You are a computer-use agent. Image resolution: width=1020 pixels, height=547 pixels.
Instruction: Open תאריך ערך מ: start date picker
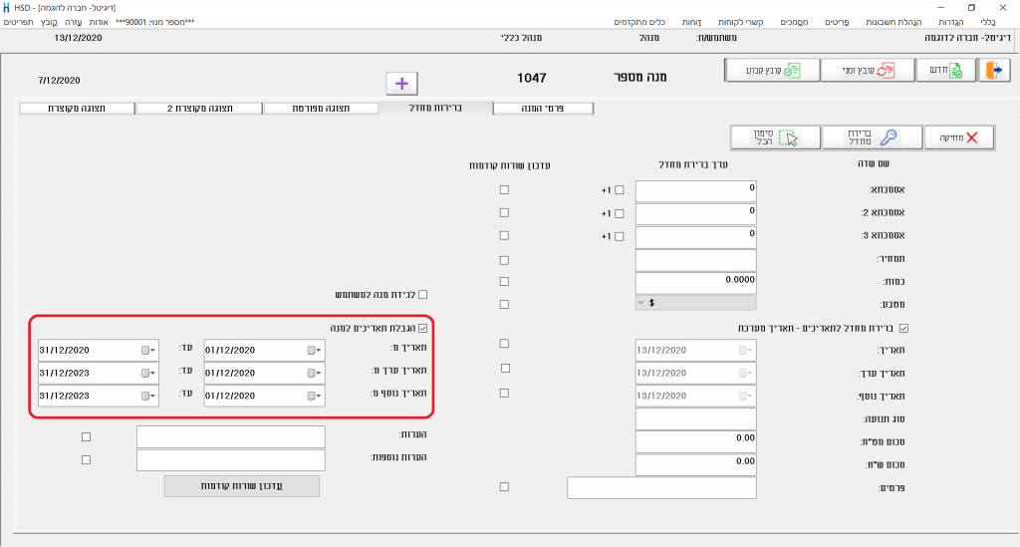point(314,373)
